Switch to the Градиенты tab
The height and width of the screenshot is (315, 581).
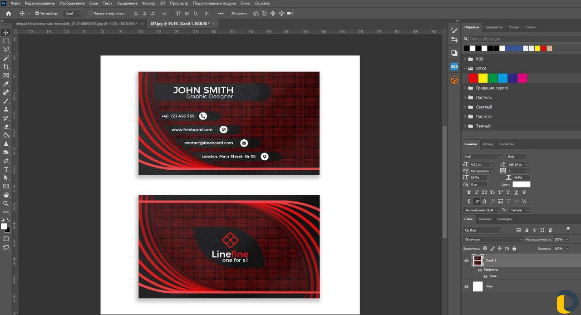(494, 27)
